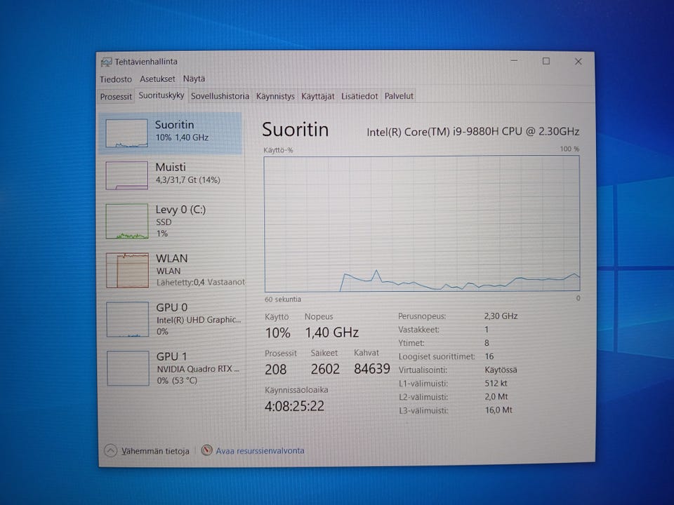This screenshot has width=674, height=505.
Task: Click the L3-välimuisti value 16,0 Mt
Action: (x=498, y=410)
